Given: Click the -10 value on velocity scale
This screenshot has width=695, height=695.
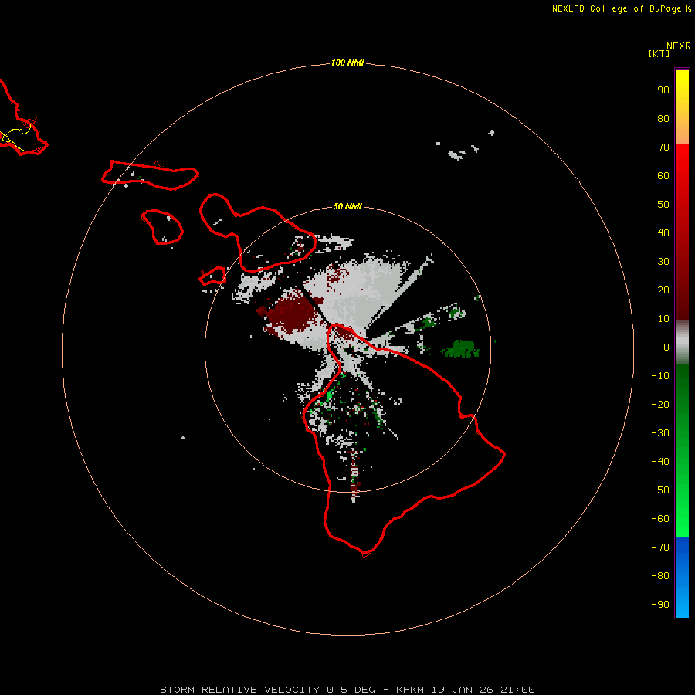Looking at the screenshot, I should coord(660,376).
